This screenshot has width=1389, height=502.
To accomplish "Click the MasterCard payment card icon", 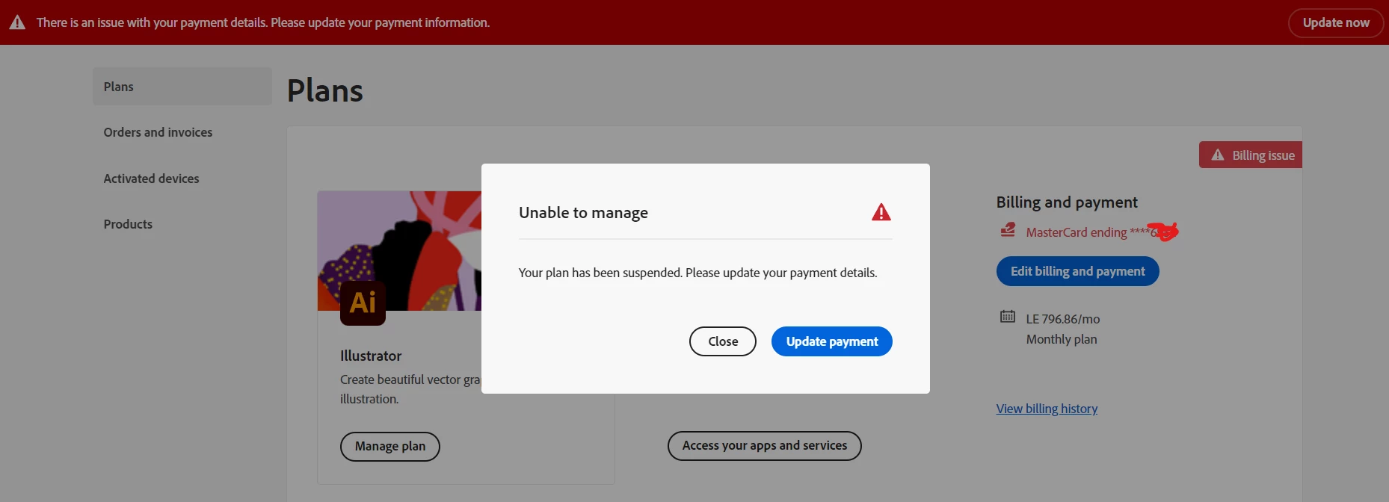I will point(1008,230).
